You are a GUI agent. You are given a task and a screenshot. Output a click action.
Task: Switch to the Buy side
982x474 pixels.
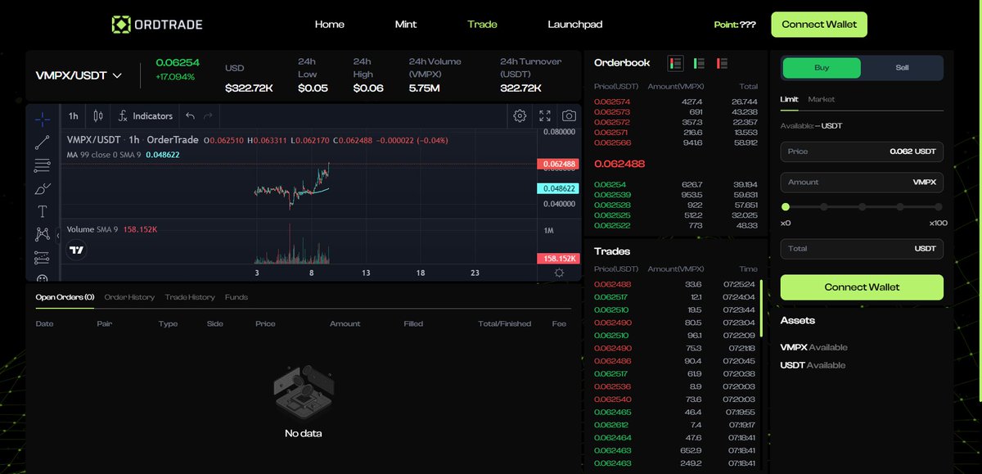[x=822, y=68]
